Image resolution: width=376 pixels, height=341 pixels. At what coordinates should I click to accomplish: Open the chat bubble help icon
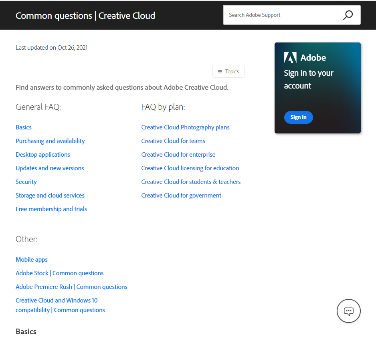349,311
